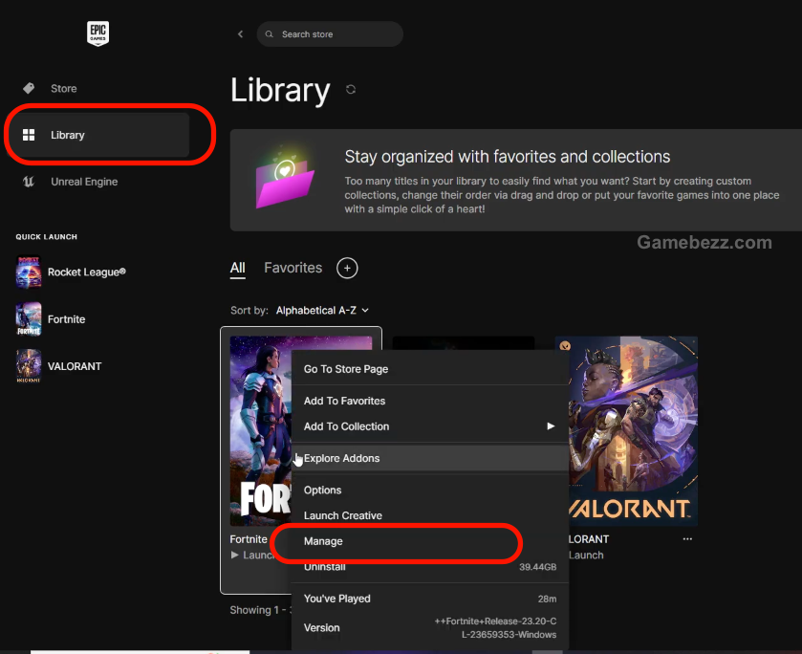
Task: Select Explore Addons in context menu
Action: (x=430, y=458)
